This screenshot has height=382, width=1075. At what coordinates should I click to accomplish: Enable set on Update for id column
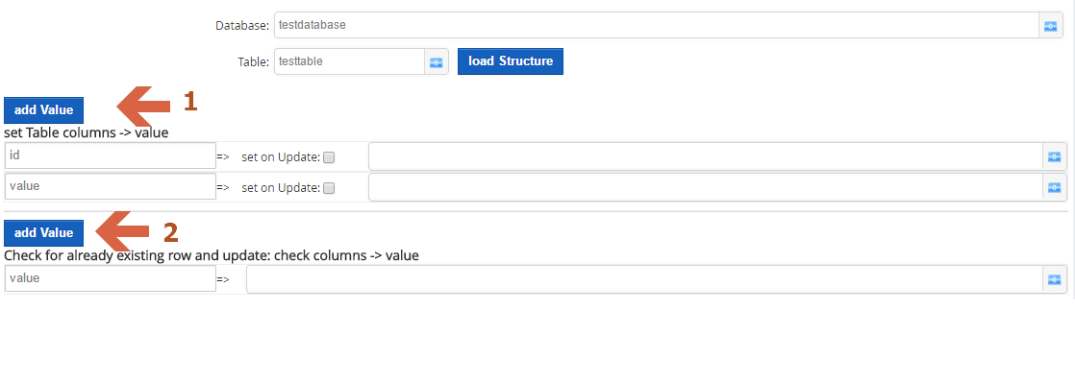pyautogui.click(x=329, y=157)
